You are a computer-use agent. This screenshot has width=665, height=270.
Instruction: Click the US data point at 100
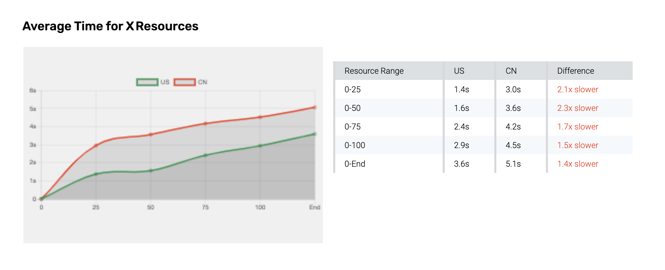[x=260, y=146]
